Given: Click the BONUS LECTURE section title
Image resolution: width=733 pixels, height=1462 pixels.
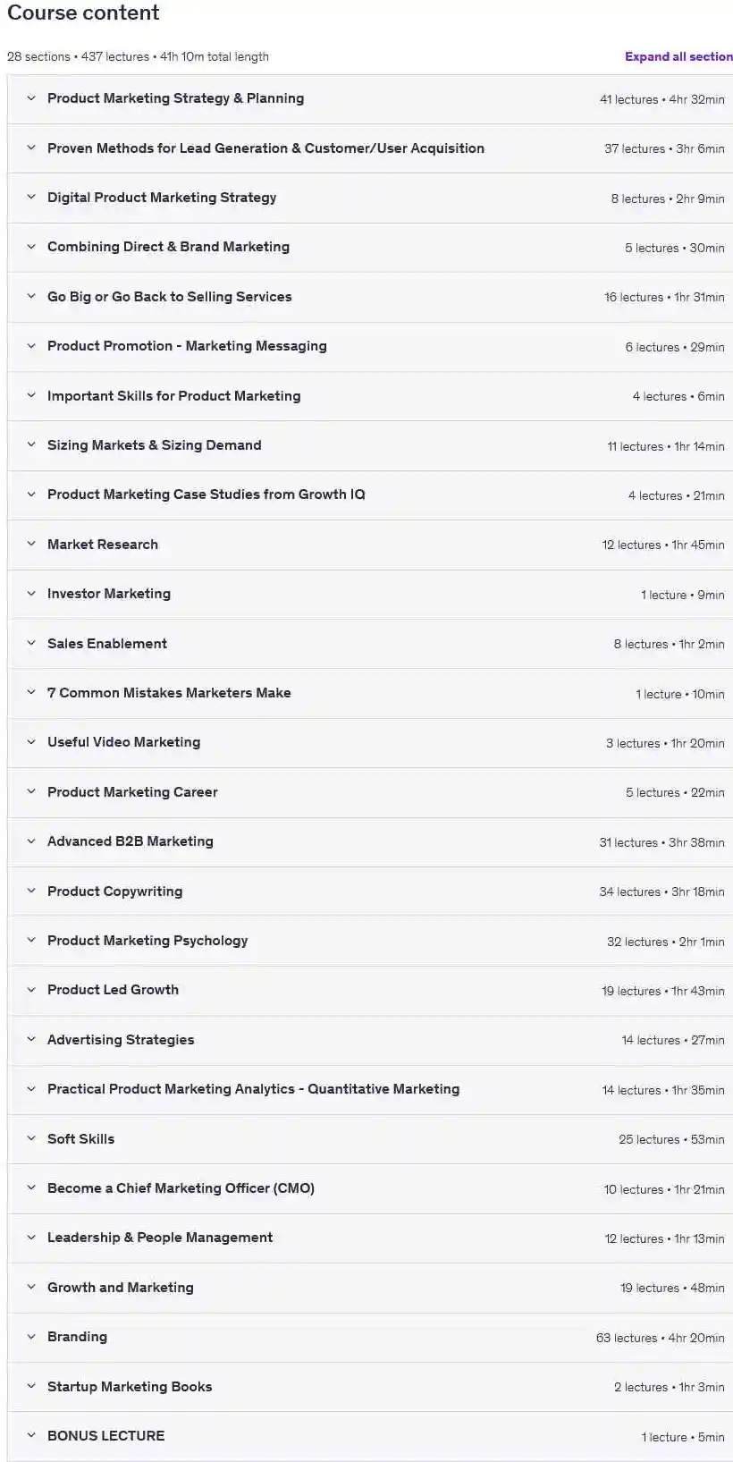Looking at the screenshot, I should [105, 1436].
